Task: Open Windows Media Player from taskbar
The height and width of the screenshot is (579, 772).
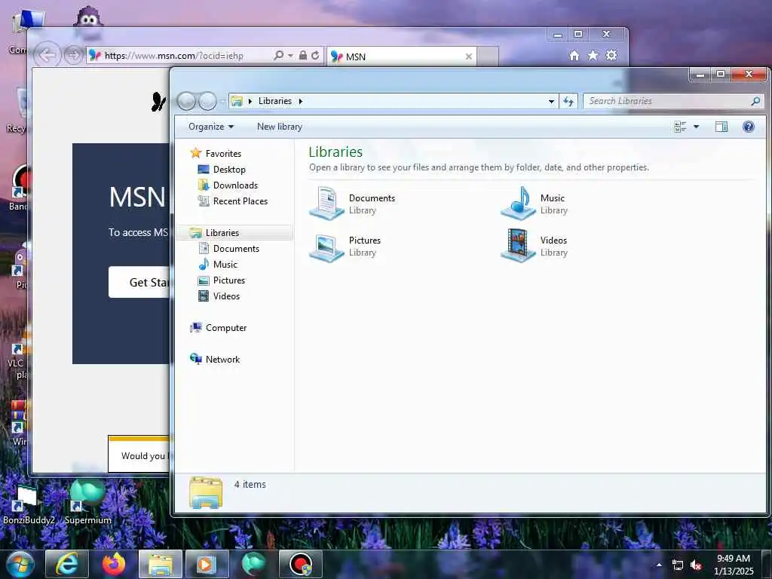Action: tap(207, 564)
